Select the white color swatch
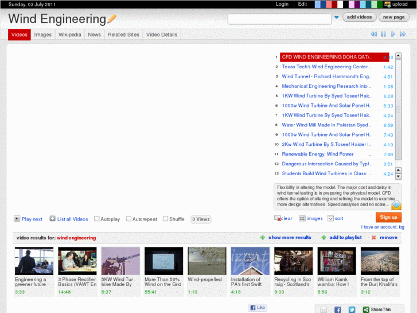 (340, 4)
